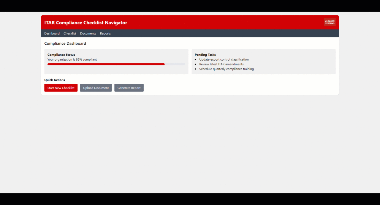Start a new checklist

(61, 88)
